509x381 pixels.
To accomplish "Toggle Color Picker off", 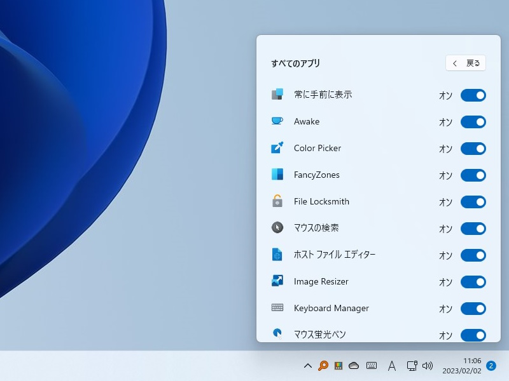I will (473, 149).
